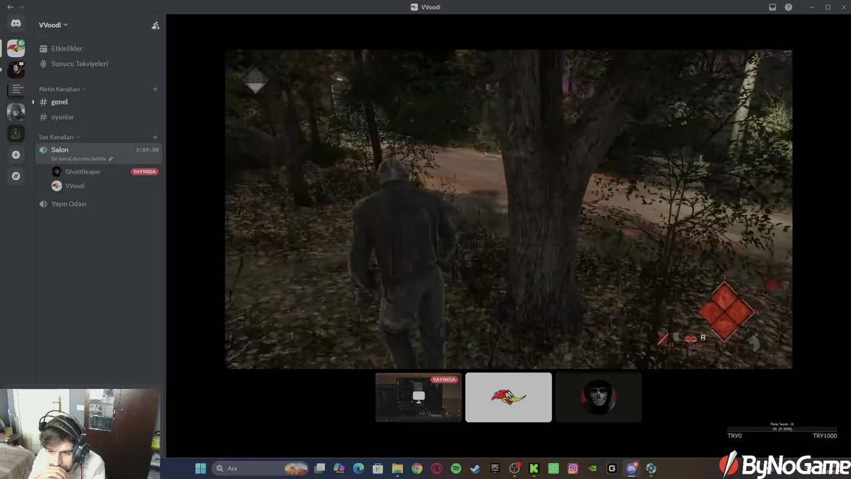Click 'Bir kanal durumu belirle' status text
851x479 pixels.
[78, 159]
